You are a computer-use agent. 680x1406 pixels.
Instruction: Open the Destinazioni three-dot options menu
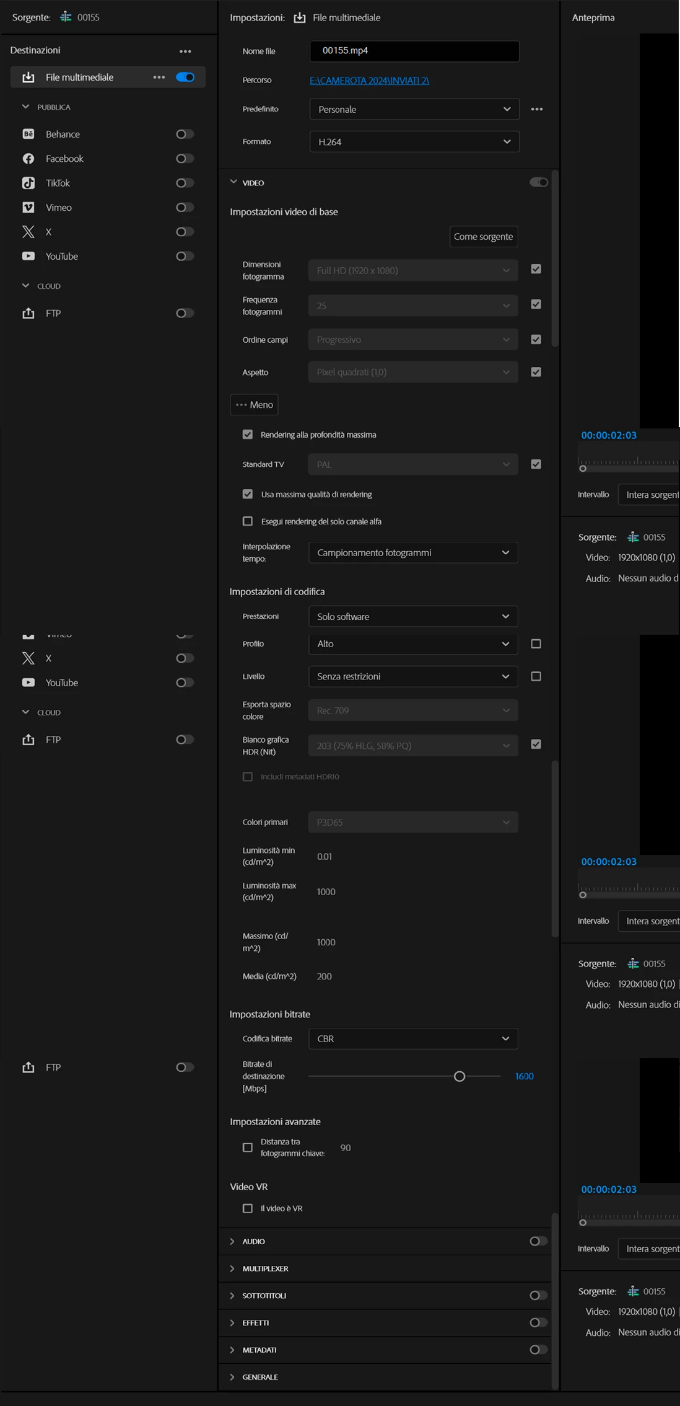point(185,51)
